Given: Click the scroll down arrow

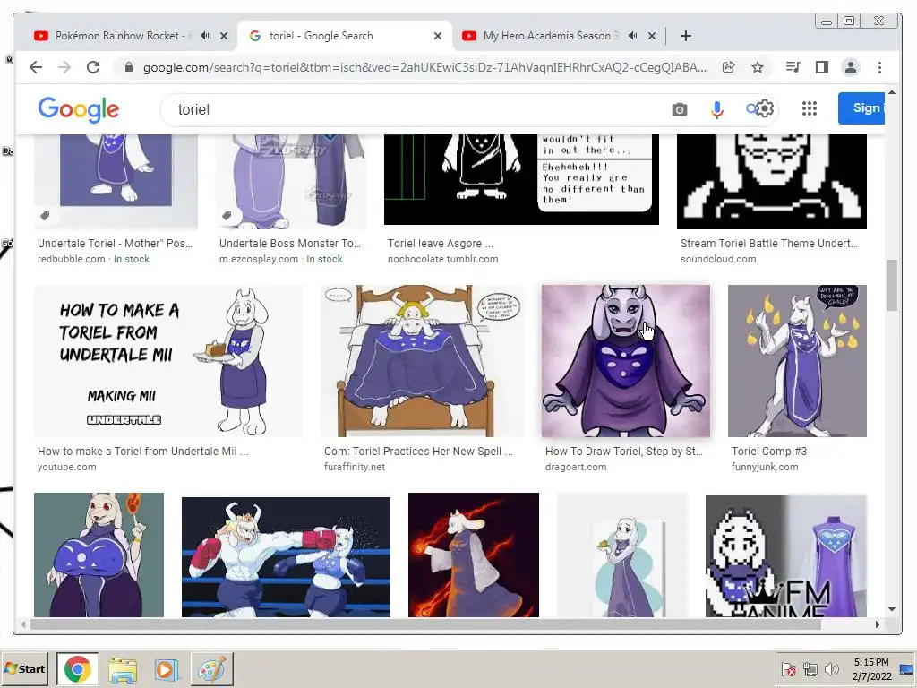Looking at the screenshot, I should pyautogui.click(x=892, y=609).
